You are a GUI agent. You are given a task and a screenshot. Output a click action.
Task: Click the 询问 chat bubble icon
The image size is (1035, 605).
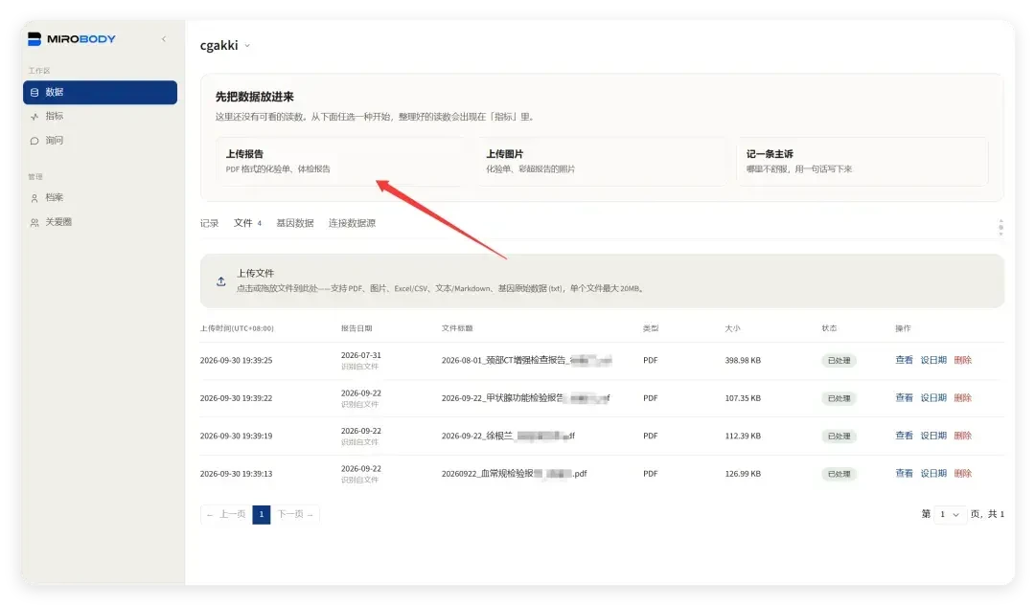(34, 141)
